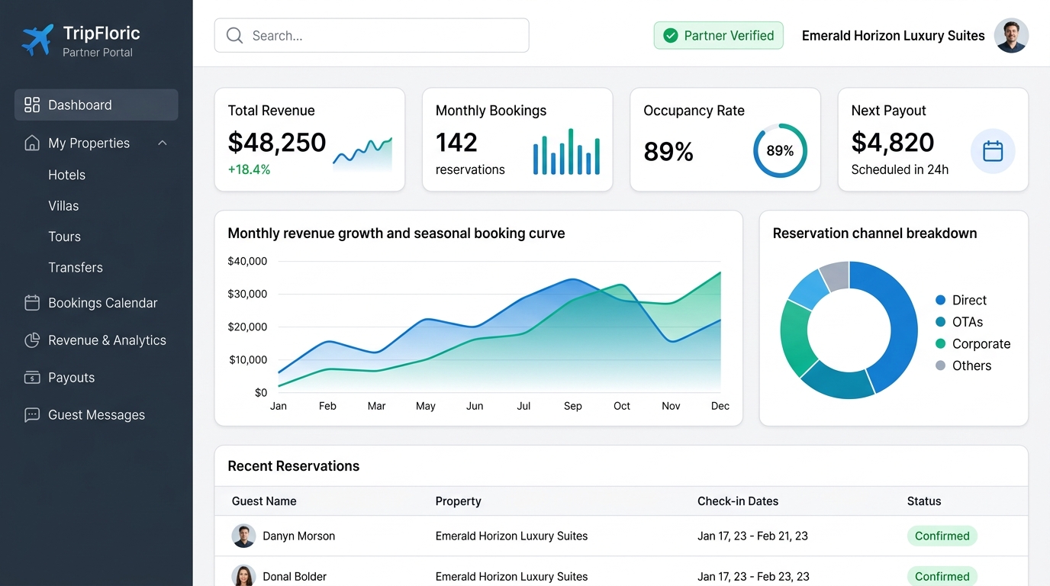Click the Direct legend color dot

click(940, 300)
